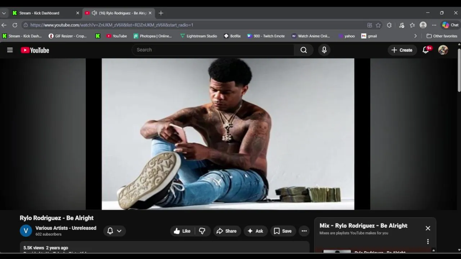
Task: Go back with the browser back arrow
Action: [4, 25]
